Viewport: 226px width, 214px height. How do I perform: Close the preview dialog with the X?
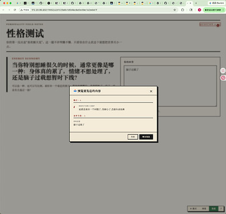pyautogui.click(x=151, y=91)
